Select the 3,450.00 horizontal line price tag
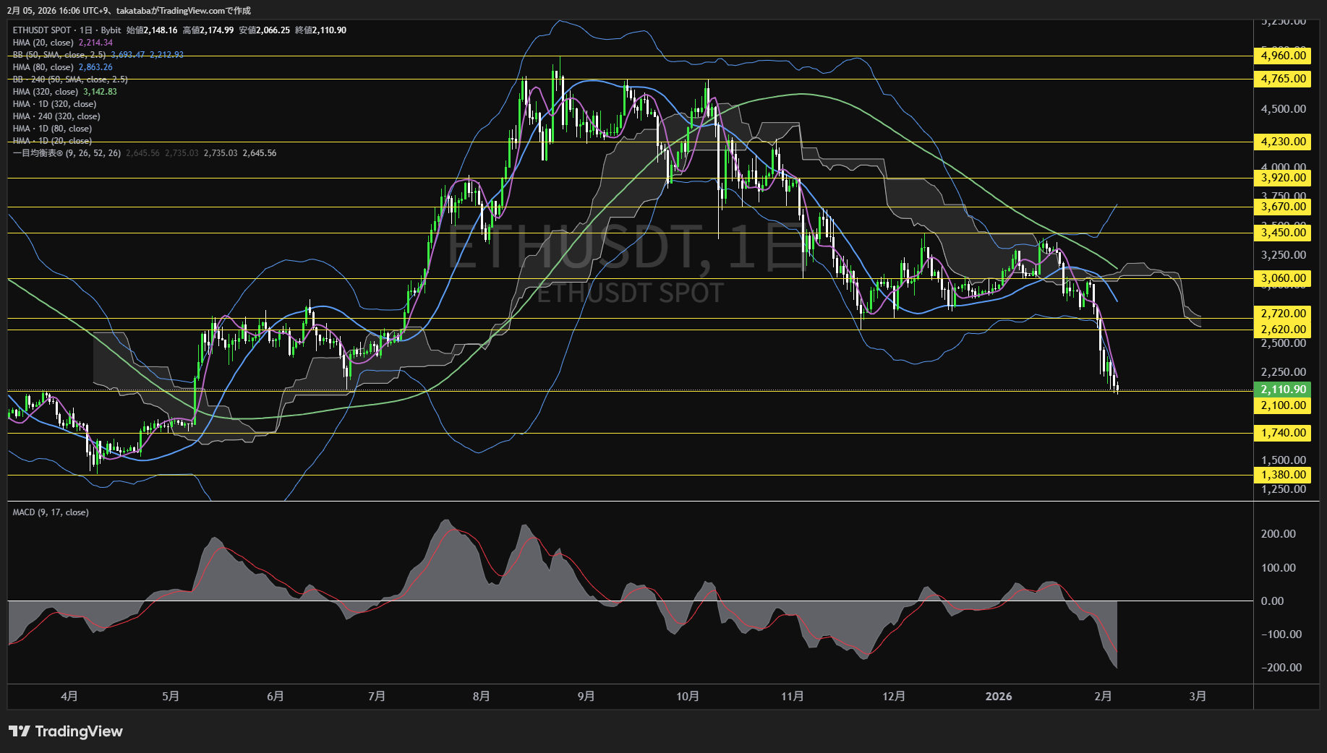Viewport: 1327px width, 753px height. (1283, 232)
